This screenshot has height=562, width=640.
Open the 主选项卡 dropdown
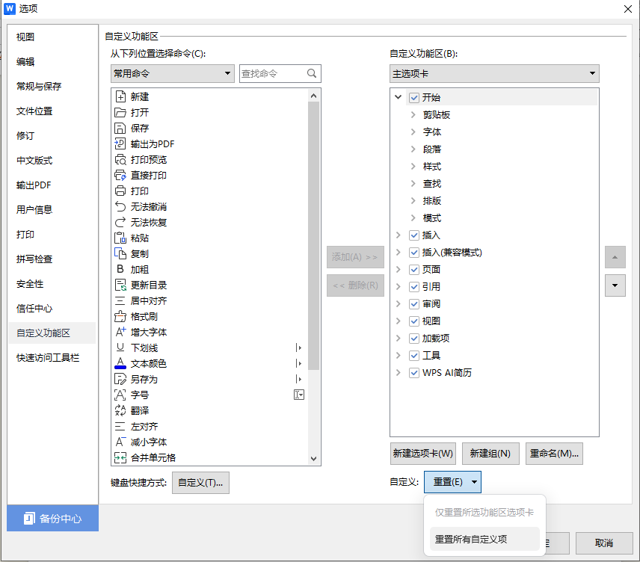click(494, 73)
